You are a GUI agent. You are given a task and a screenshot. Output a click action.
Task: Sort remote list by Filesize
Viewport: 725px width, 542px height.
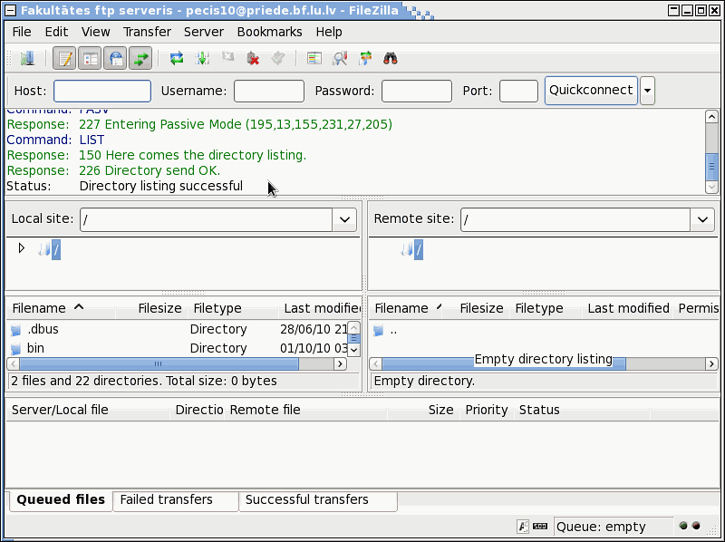click(476, 308)
